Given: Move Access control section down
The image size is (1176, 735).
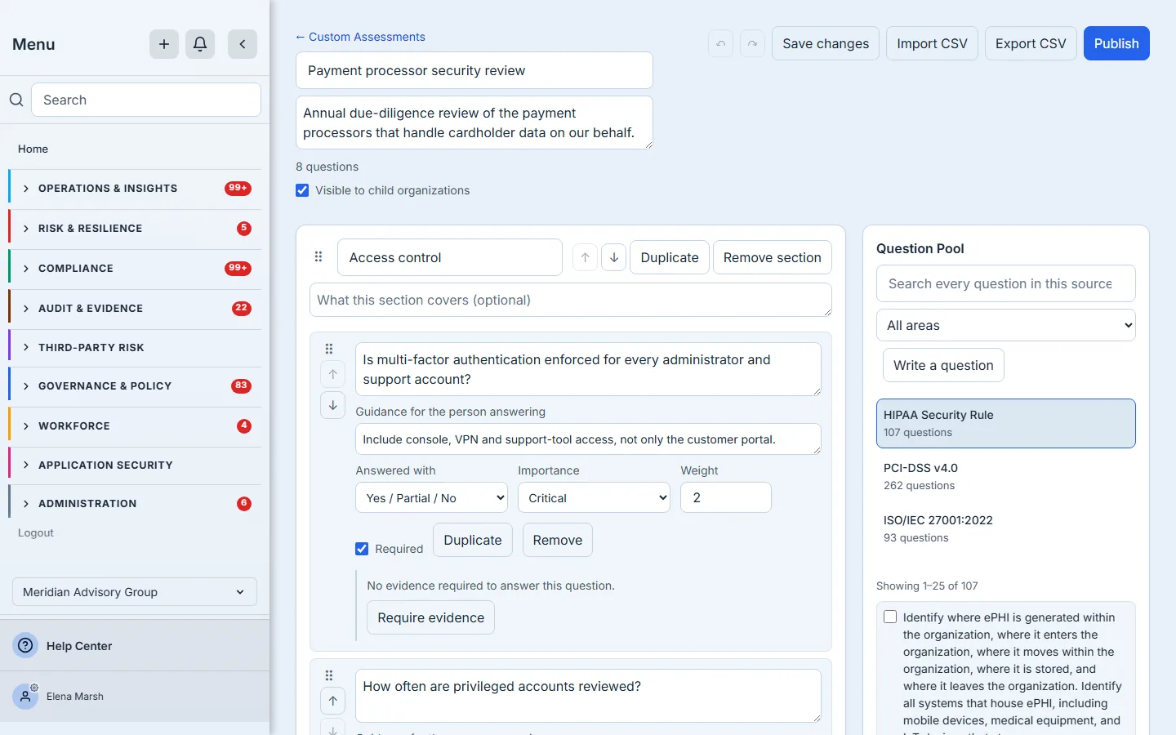Looking at the screenshot, I should point(614,257).
